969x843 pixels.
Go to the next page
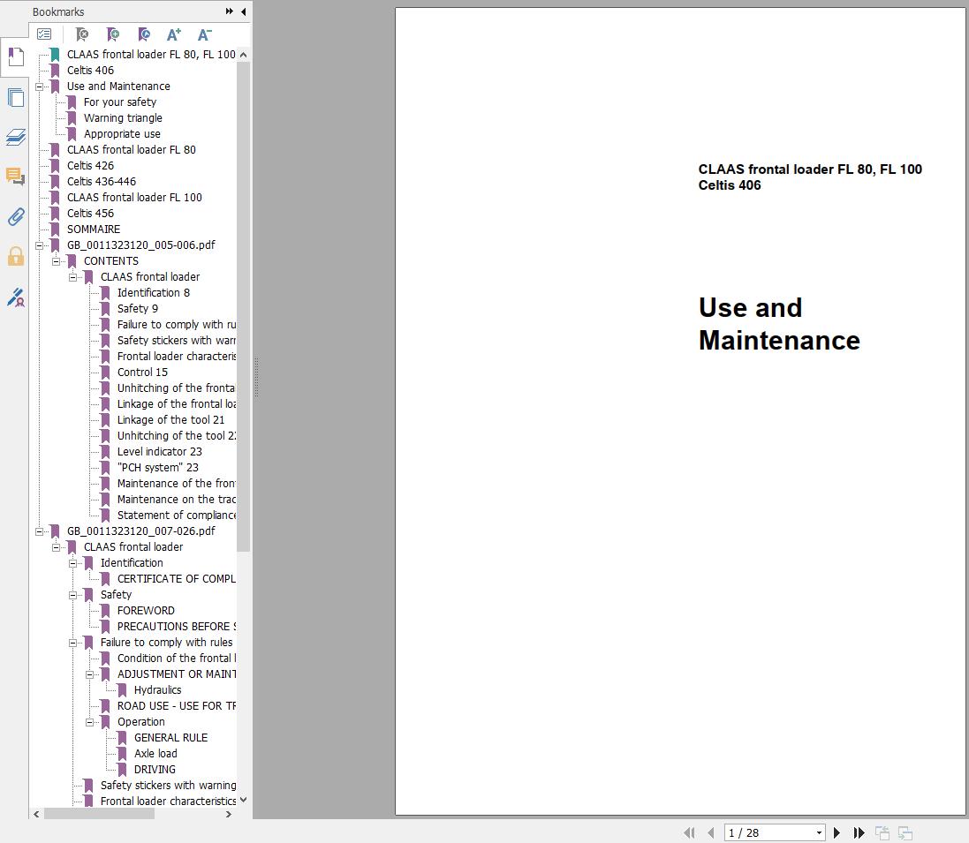pyautogui.click(x=837, y=832)
